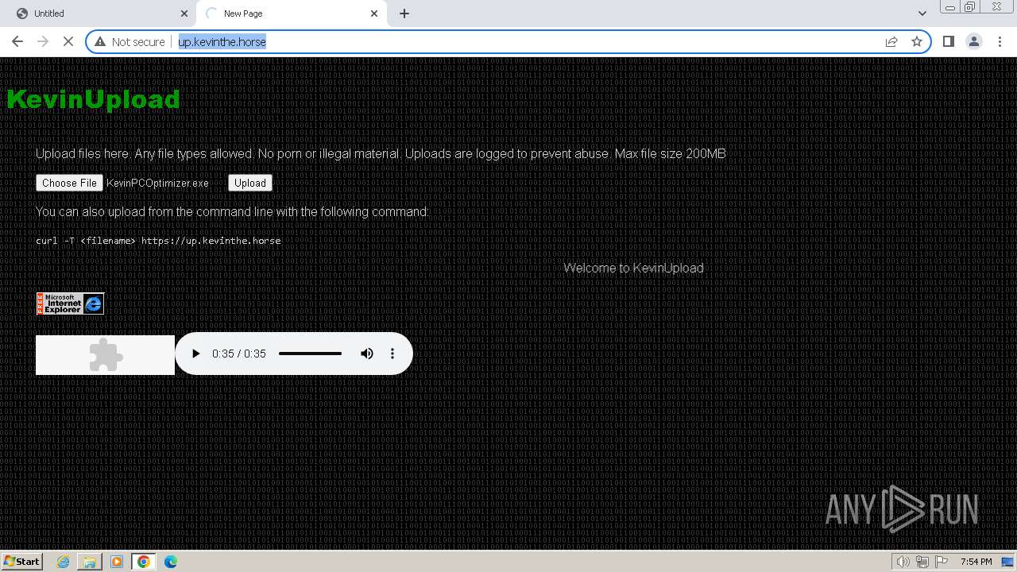Switch to the New Page tab
Screen dimensions: 1017x572
pos(291,14)
